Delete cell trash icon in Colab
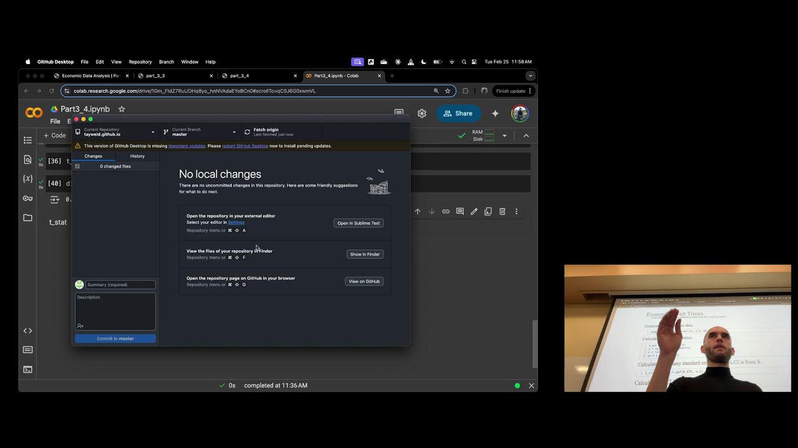The width and height of the screenshot is (798, 448). (502, 212)
